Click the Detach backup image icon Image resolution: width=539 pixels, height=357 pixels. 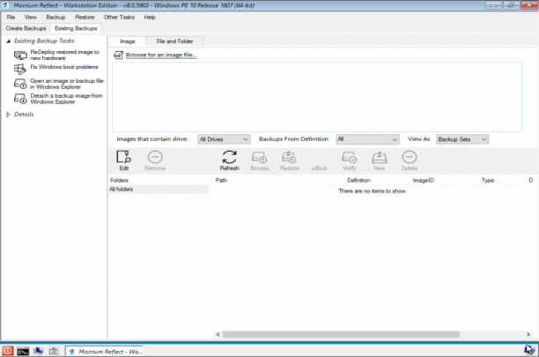tap(20, 99)
